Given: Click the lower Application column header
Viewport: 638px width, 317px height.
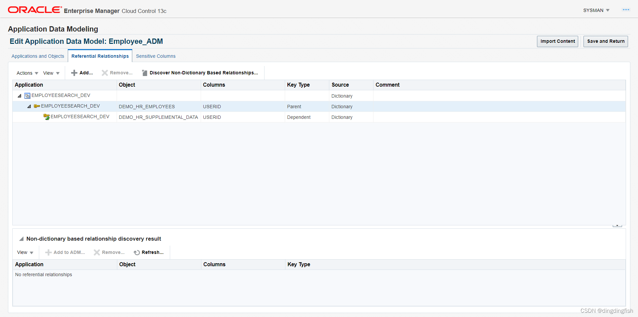Looking at the screenshot, I should click(65, 265).
